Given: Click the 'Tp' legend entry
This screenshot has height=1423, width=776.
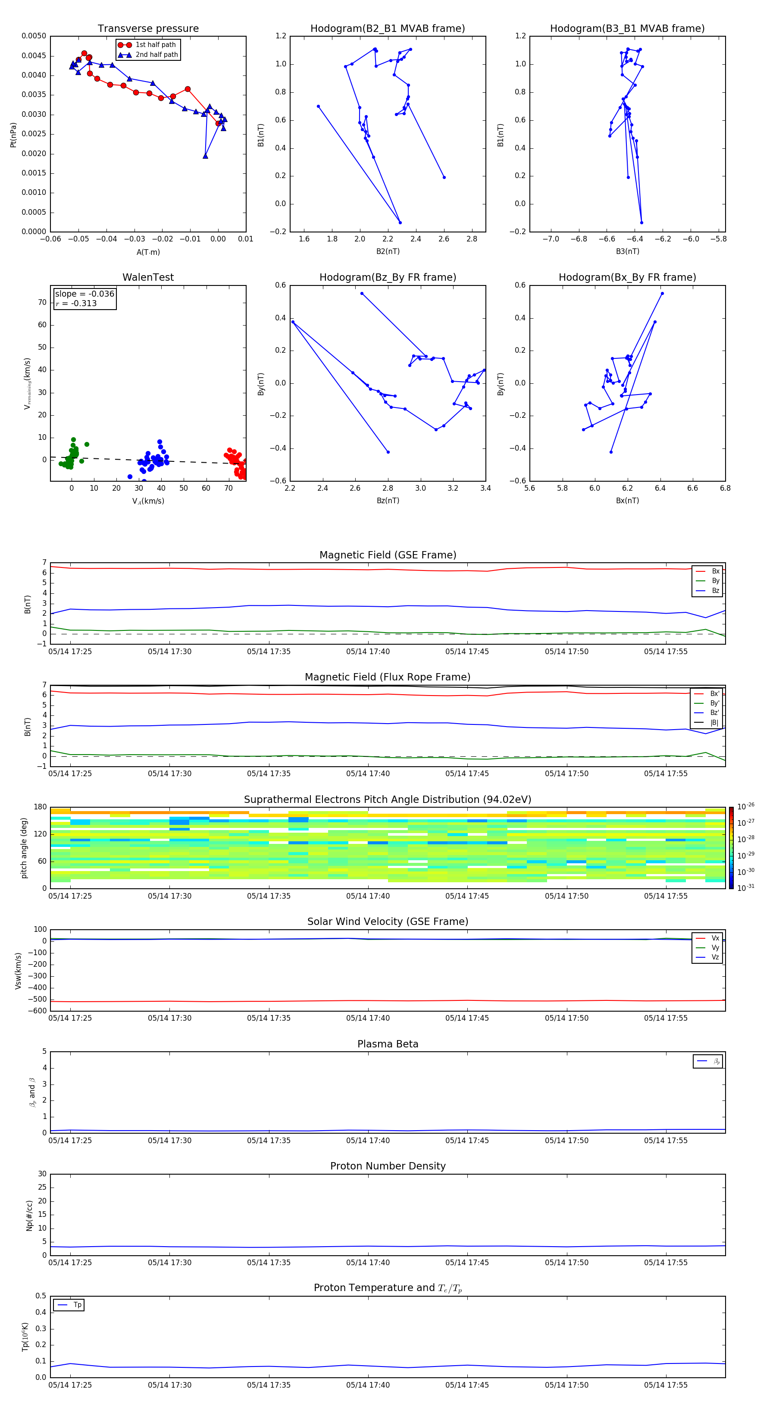Looking at the screenshot, I should click(x=69, y=1305).
